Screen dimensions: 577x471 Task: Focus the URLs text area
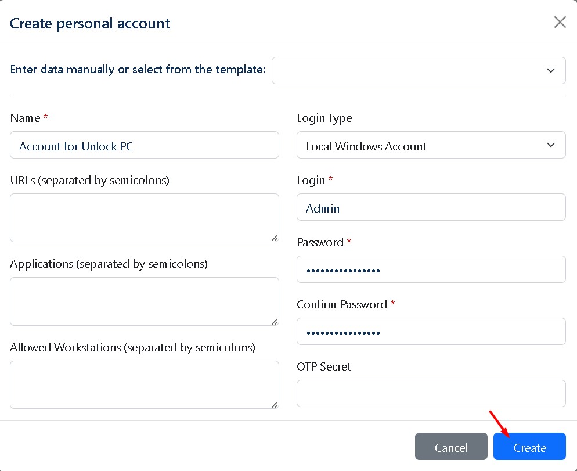pyautogui.click(x=145, y=218)
